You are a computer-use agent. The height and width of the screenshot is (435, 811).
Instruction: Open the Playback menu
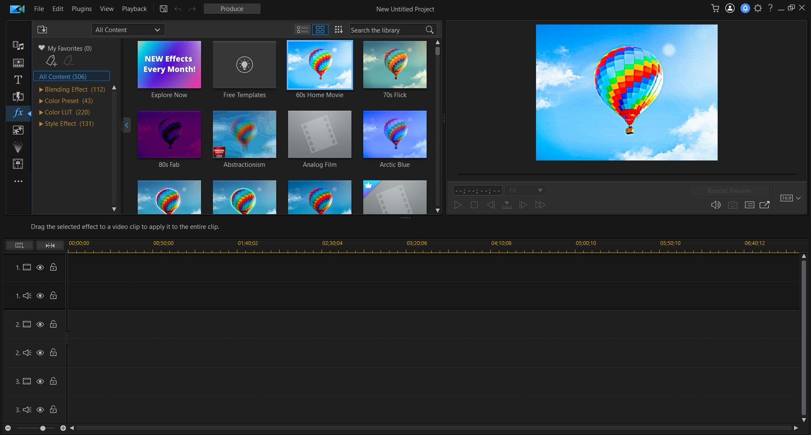[134, 9]
